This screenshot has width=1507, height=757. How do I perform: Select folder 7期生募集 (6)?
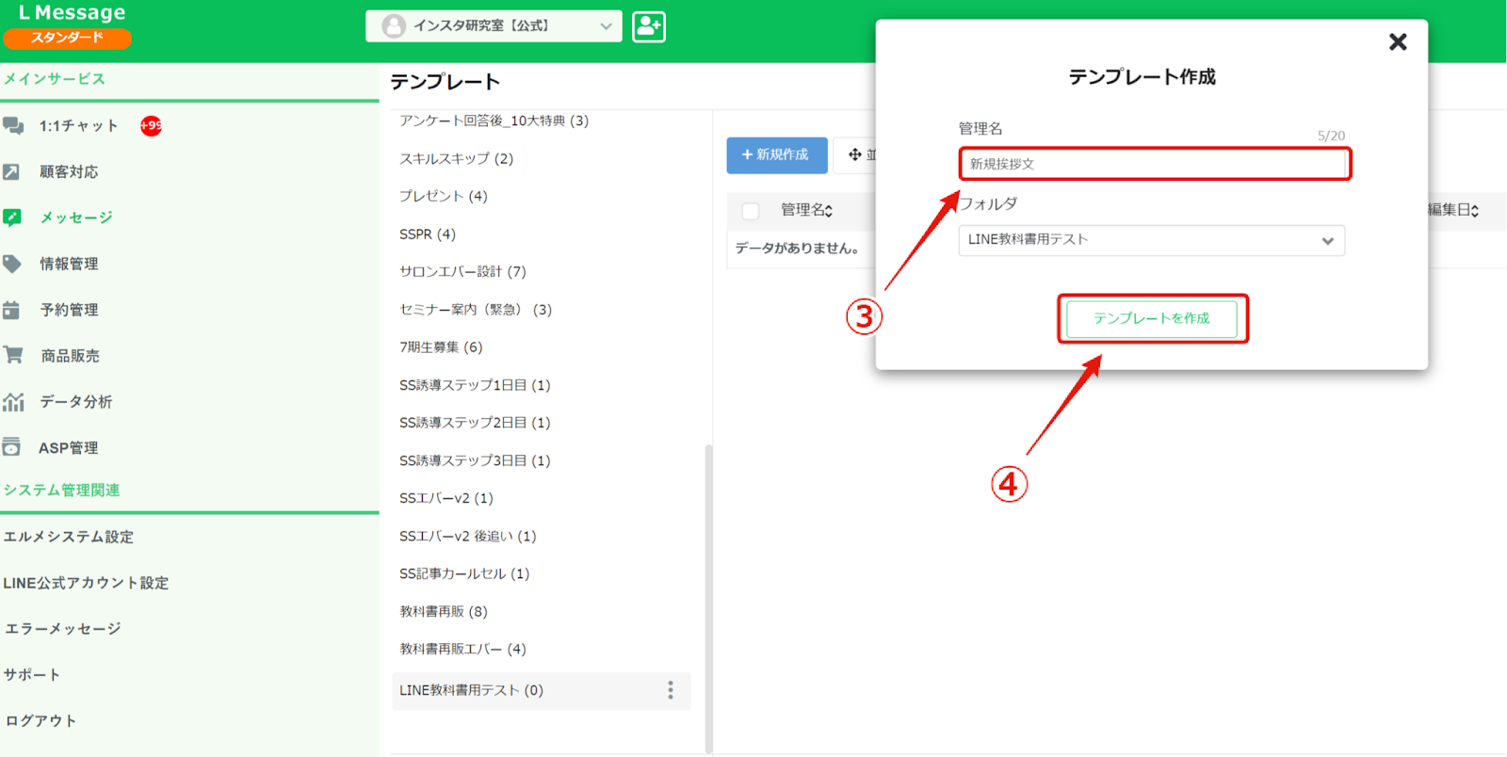pos(441,347)
